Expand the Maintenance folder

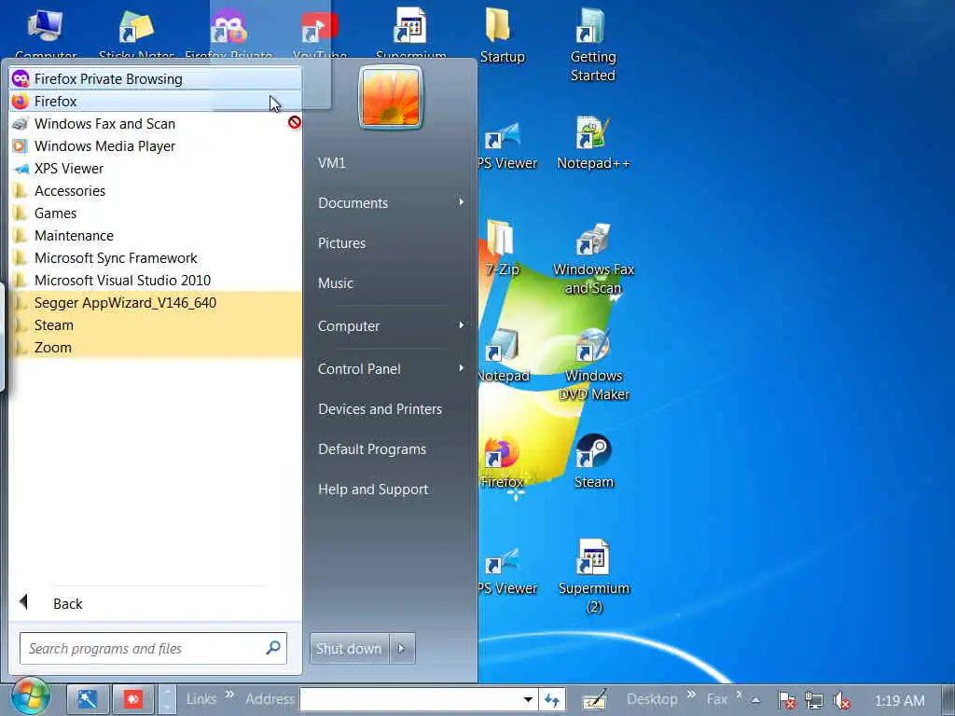coord(156,236)
